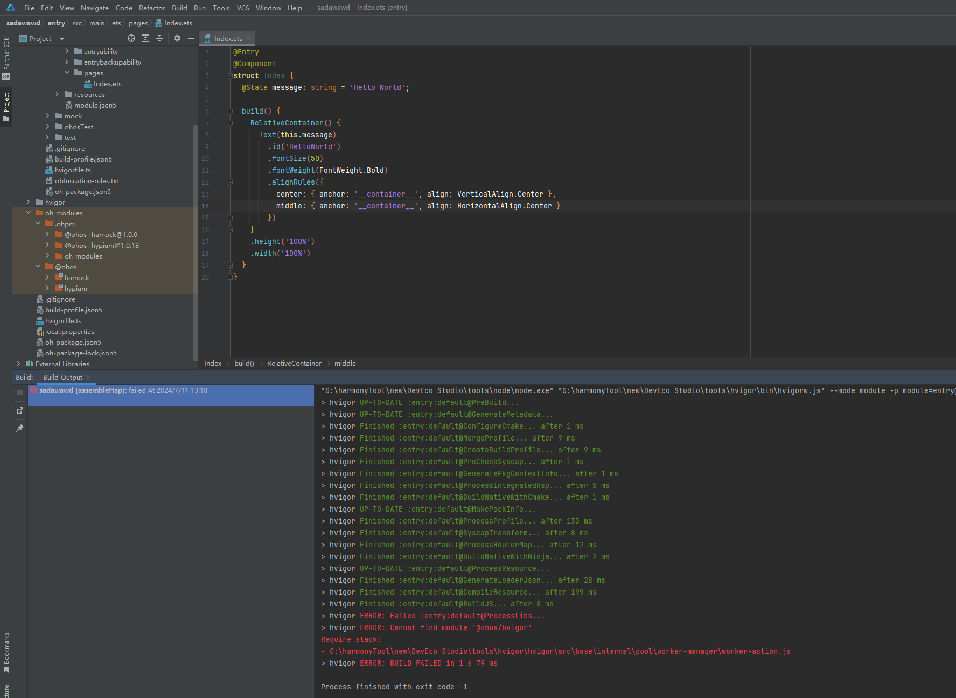The width and height of the screenshot is (956, 698).
Task: Click the sadawawd breadcrumb in navigation bar
Action: (23, 23)
